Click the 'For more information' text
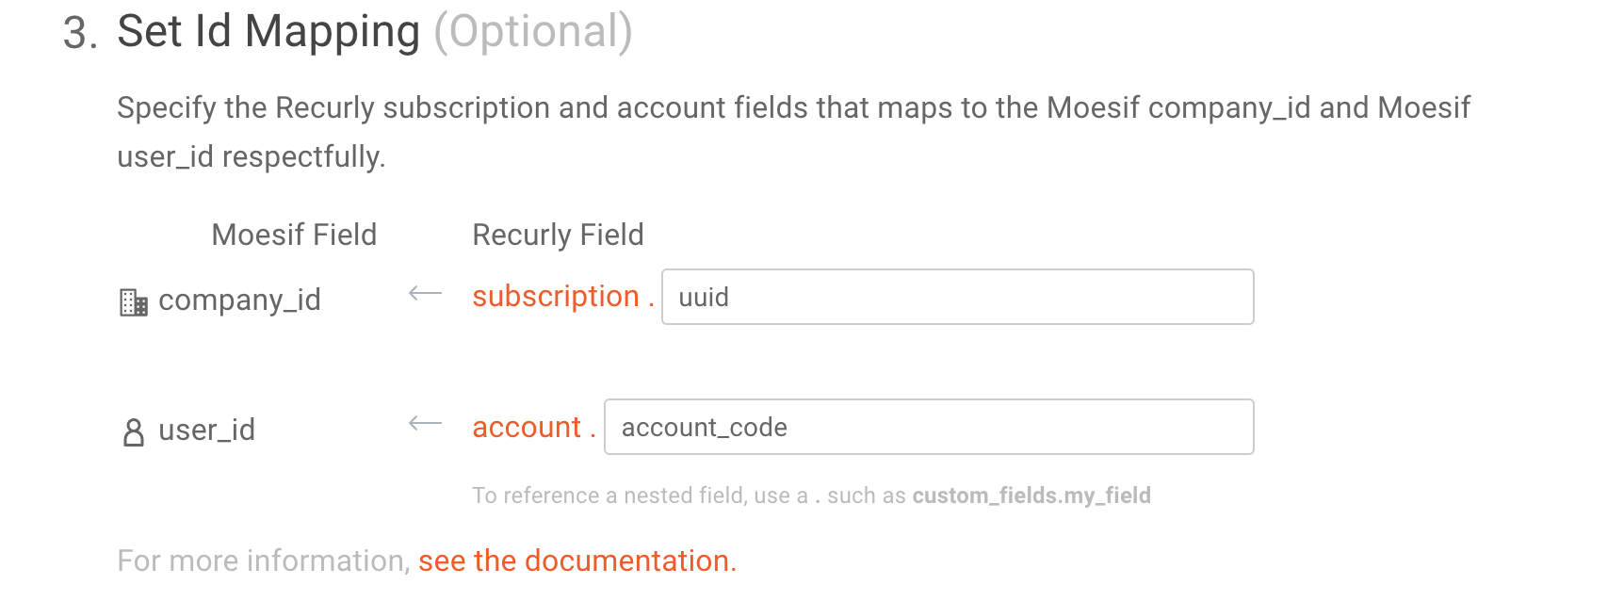The width and height of the screenshot is (1624, 601). click(x=263, y=560)
